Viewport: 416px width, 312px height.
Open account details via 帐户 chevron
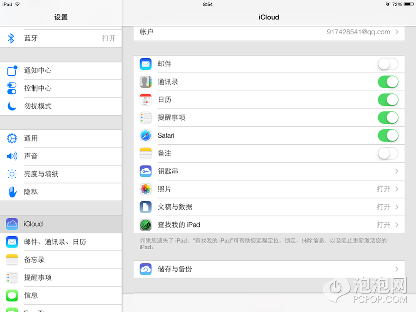click(x=397, y=32)
